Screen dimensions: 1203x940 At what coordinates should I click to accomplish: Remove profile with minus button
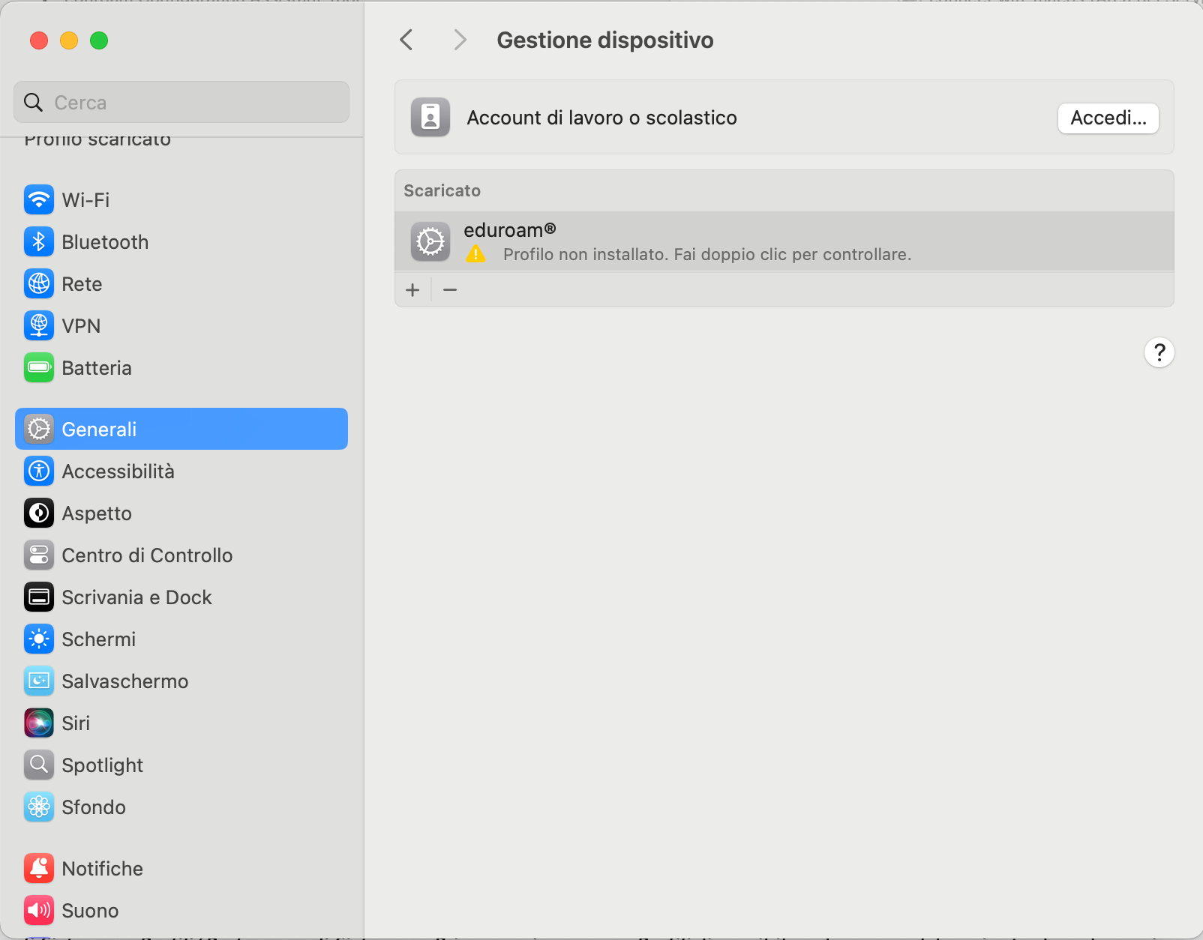[450, 290]
